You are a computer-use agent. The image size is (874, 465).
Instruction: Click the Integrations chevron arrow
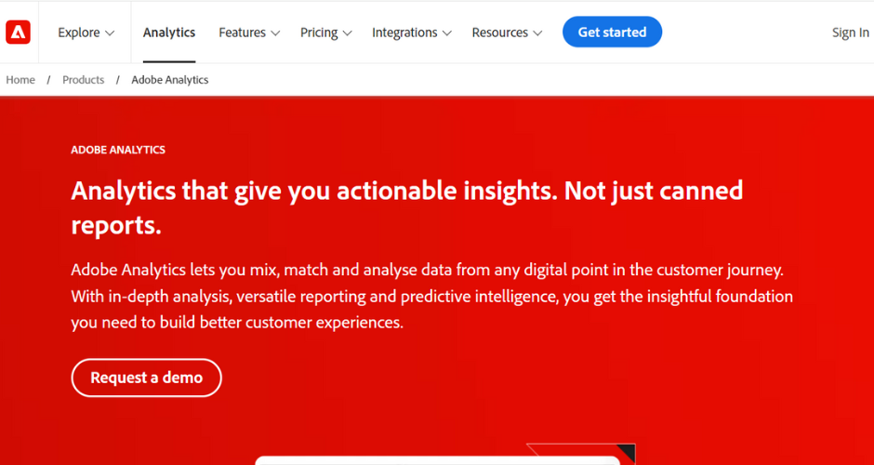point(446,33)
